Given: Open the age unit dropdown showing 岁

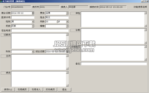Looking at the screenshot, I should (x=67, y=22).
